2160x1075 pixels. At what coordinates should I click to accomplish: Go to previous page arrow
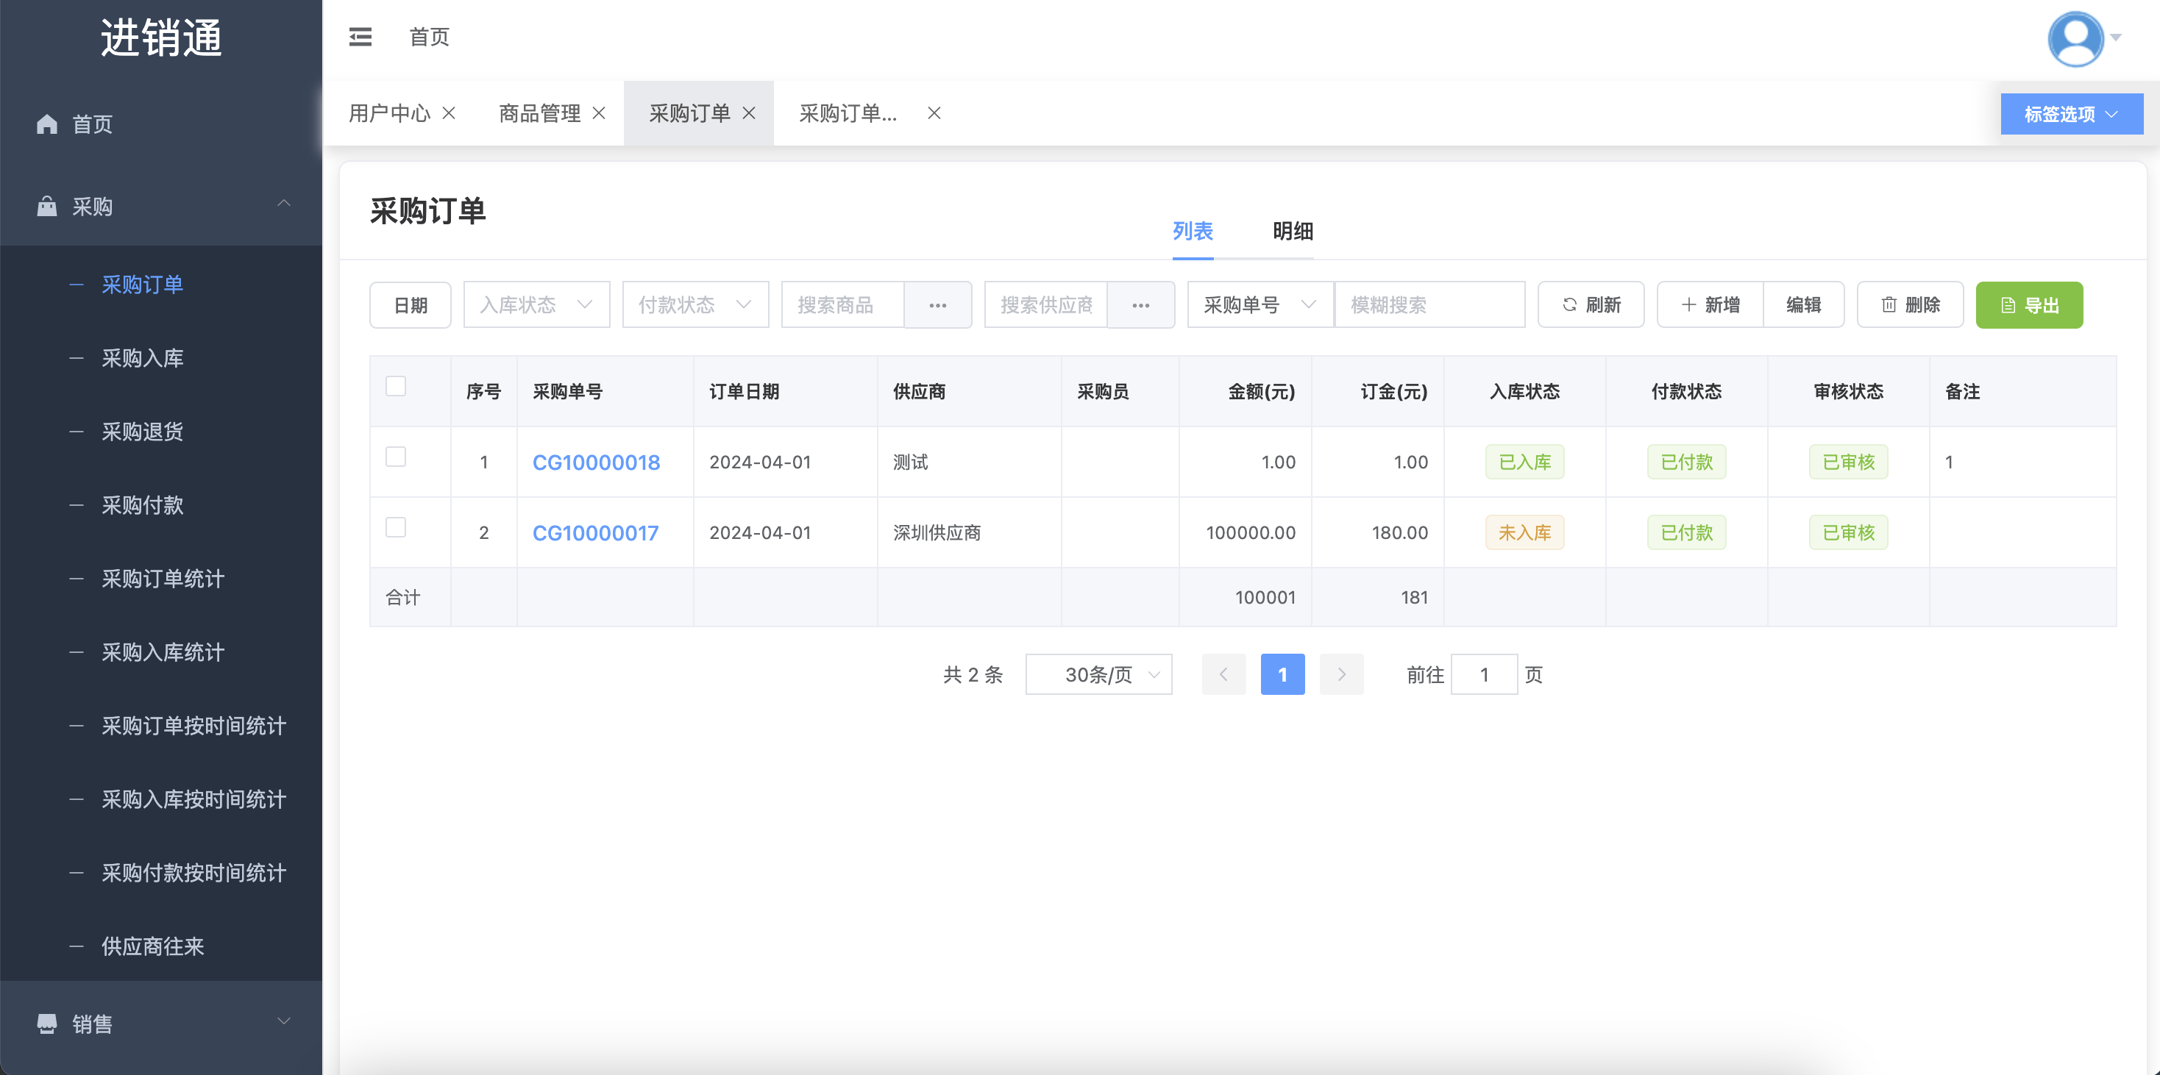(x=1223, y=674)
